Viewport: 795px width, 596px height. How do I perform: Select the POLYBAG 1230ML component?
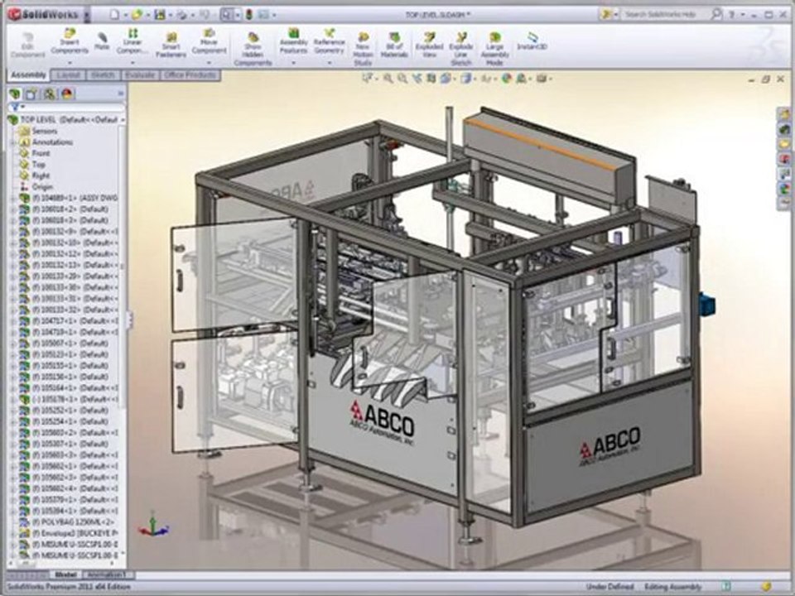(67, 522)
